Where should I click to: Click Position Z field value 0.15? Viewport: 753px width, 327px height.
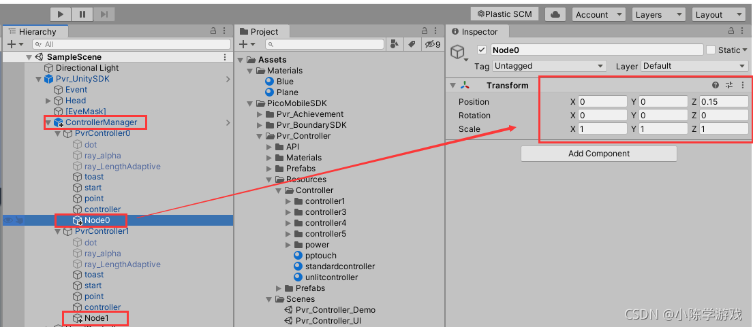pos(724,101)
